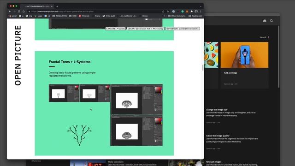Viewport: 295px width, 166px height.
Task: Open the img bookmark
Action: click(x=29, y=16)
